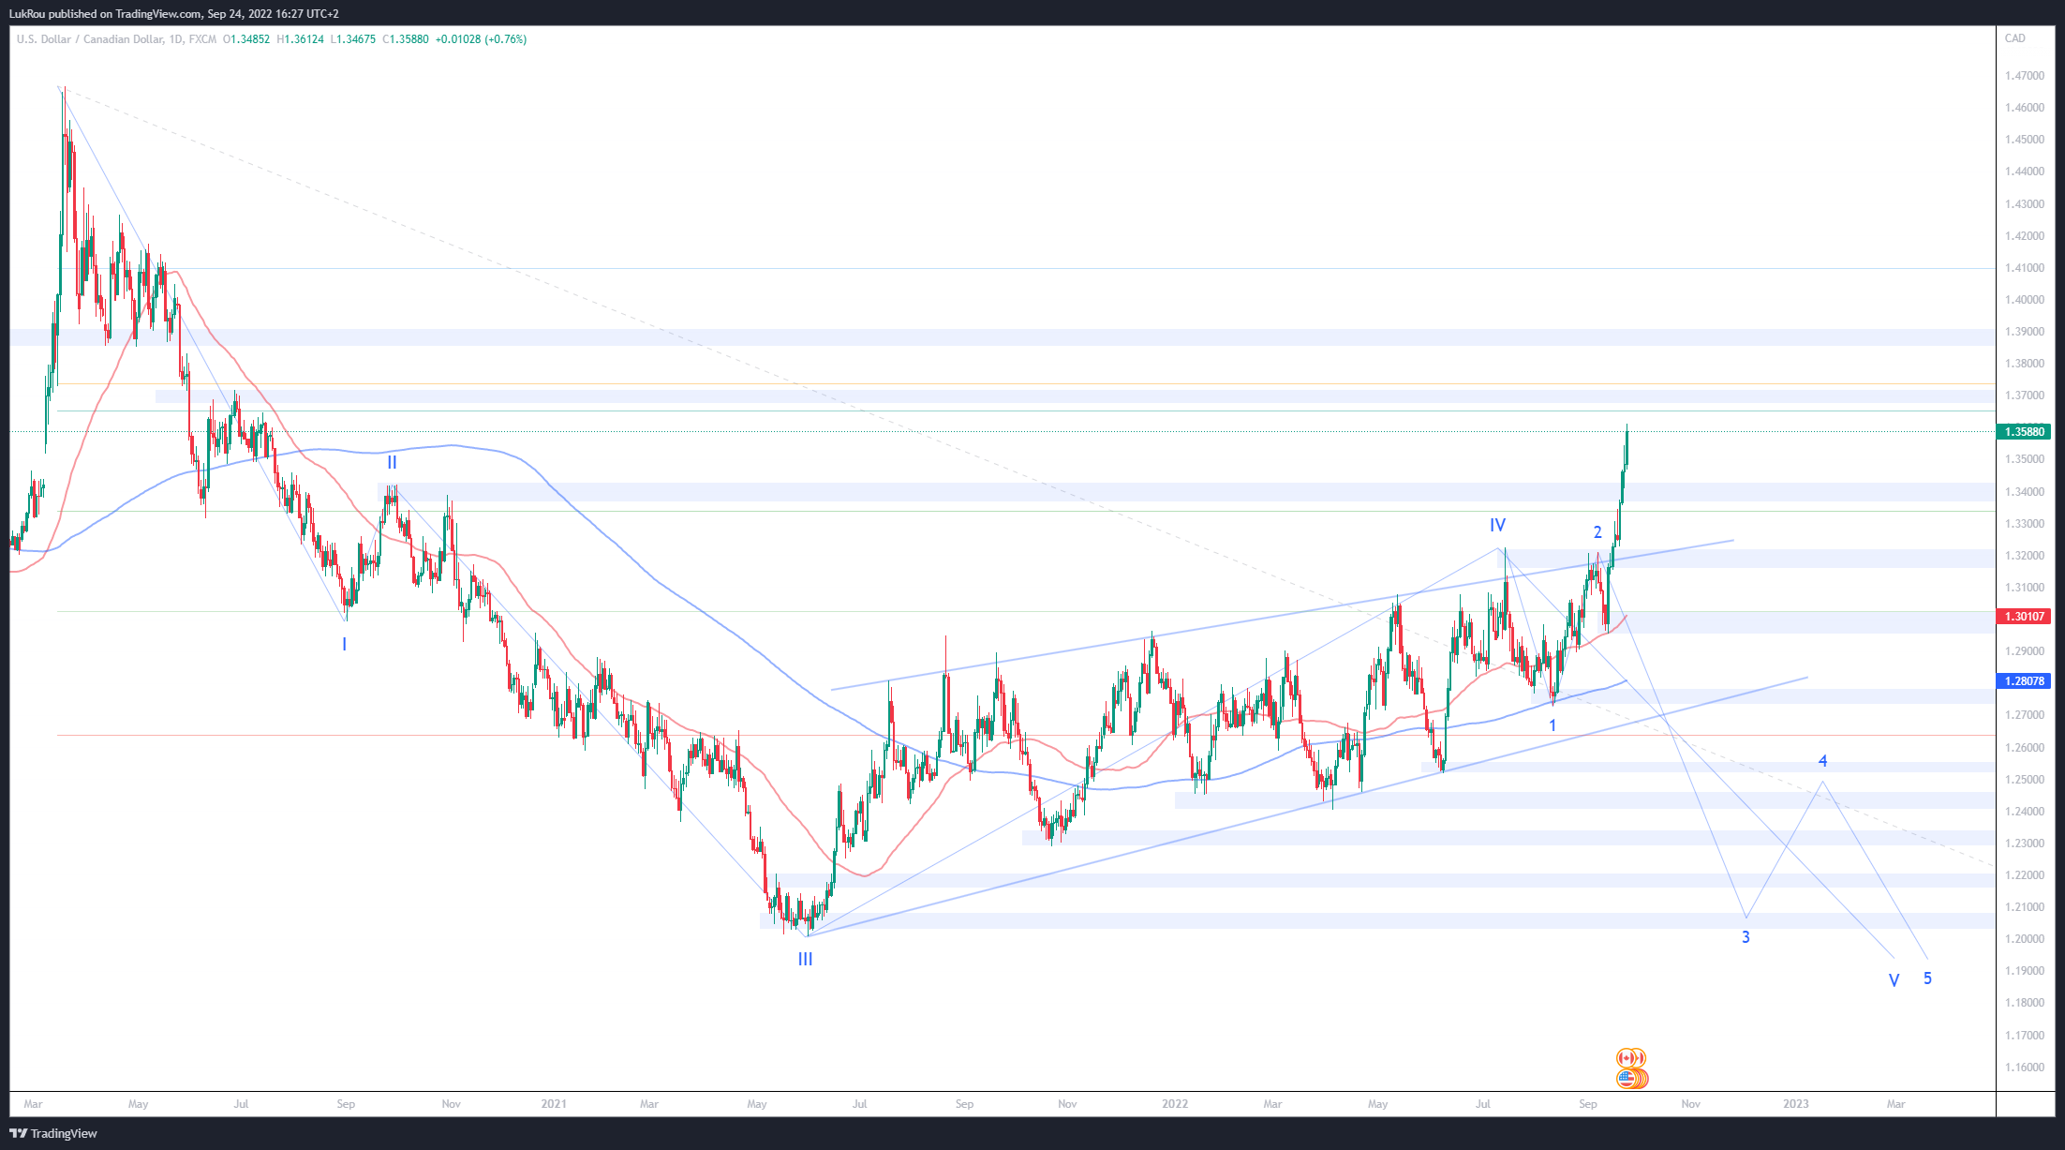Click the Nov label right of Sep 2022
Image resolution: width=2065 pixels, height=1150 pixels.
1690,1104
